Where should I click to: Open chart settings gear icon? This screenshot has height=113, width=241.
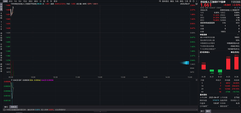[190, 1]
